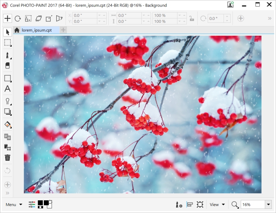Pick the Eraser tool
The width and height of the screenshot is (276, 213).
[x=7, y=65]
